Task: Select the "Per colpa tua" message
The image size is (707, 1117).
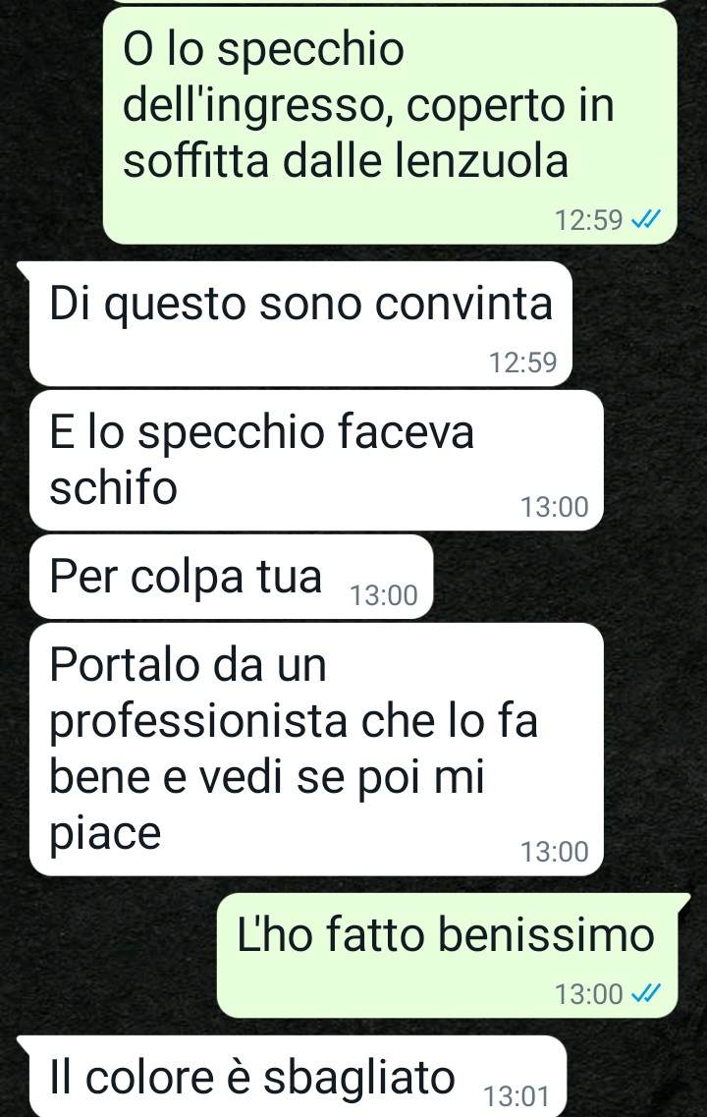Action: (x=232, y=577)
